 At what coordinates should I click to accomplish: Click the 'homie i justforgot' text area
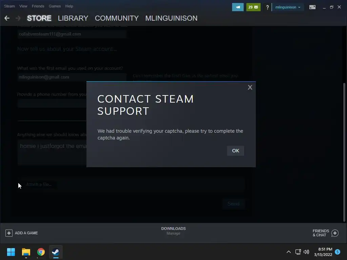(x=52, y=152)
